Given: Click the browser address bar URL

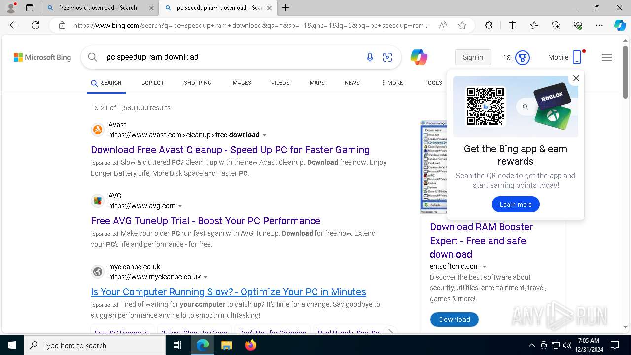Looking at the screenshot, I should coord(251,25).
